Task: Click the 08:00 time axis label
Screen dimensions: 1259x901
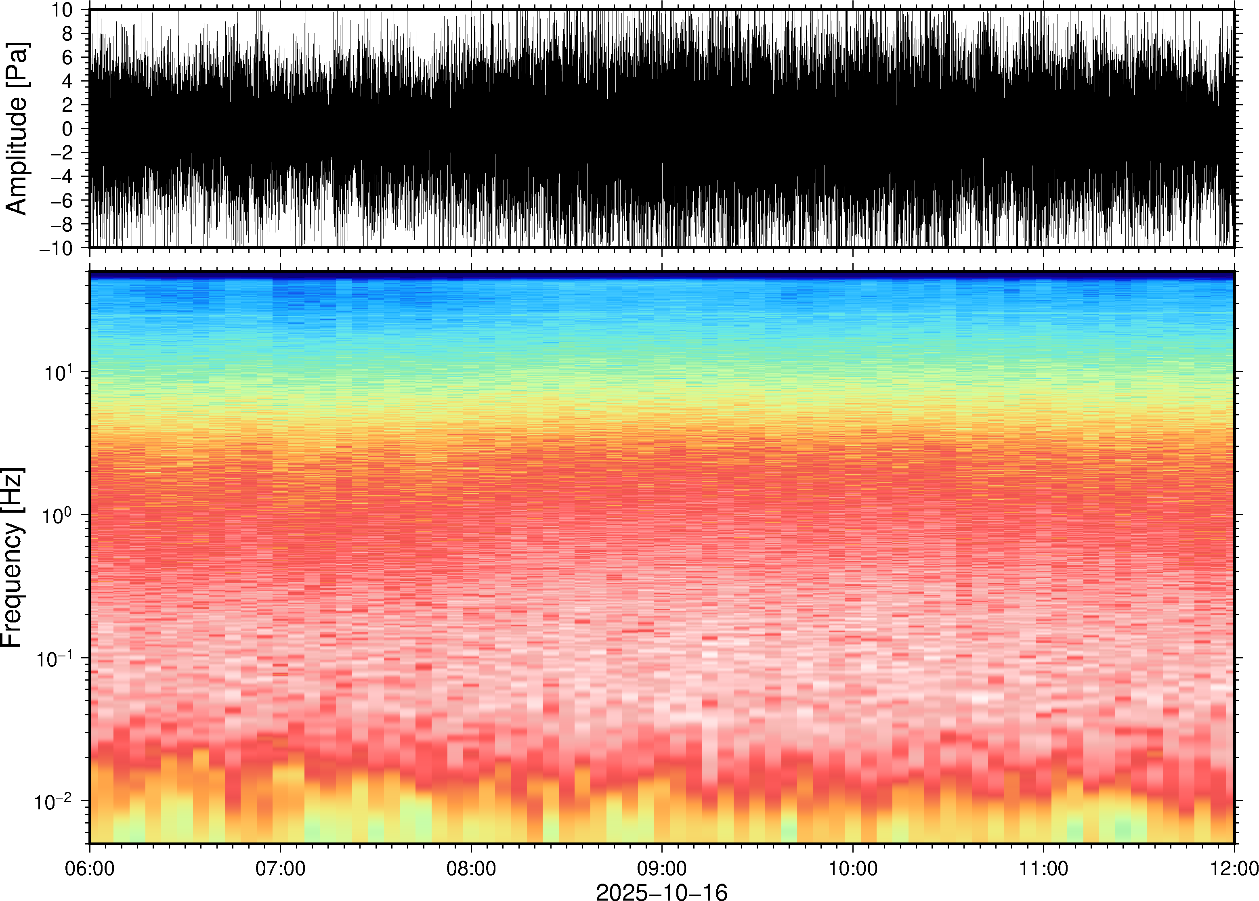Action: pos(471,868)
